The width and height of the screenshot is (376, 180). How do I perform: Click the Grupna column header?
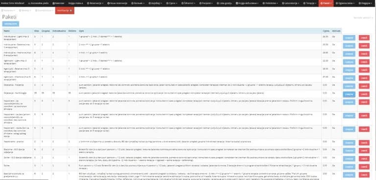[x=46, y=31]
